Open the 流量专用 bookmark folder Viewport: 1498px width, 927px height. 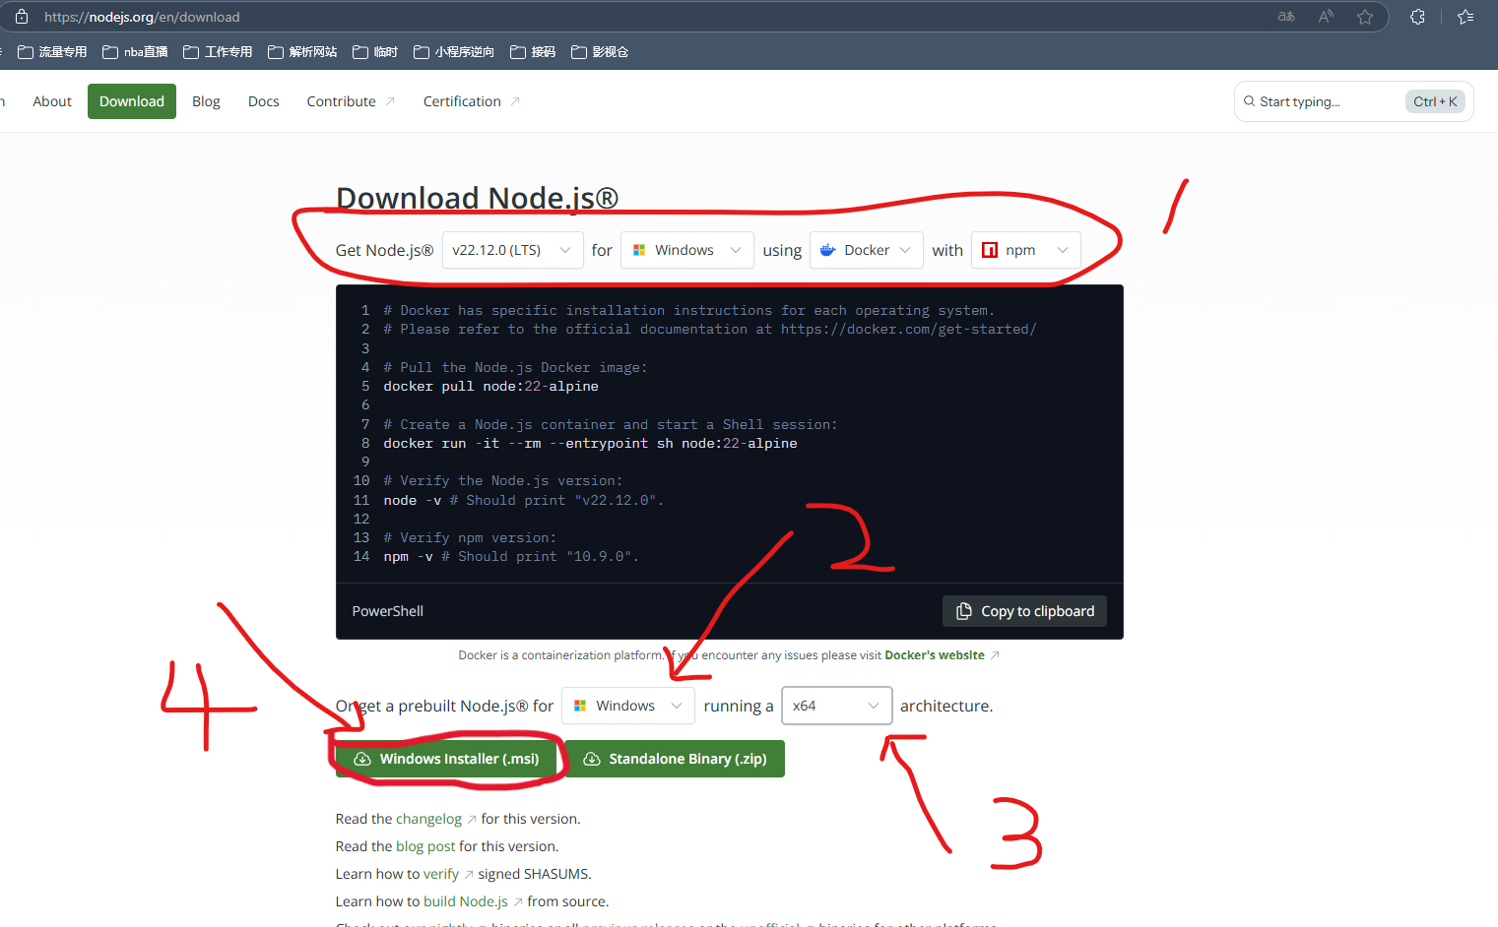[52, 52]
